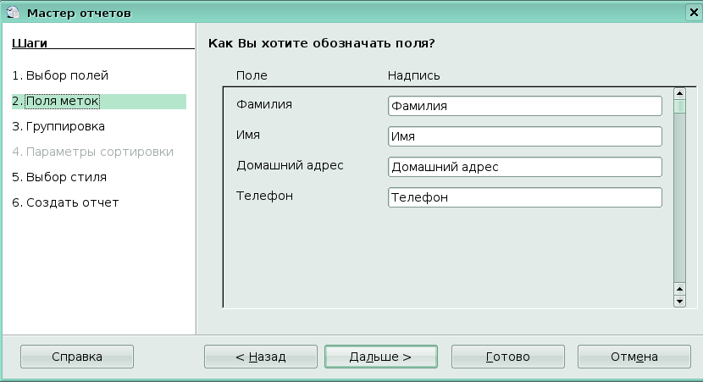
Task: Click the label input for Фамилия field
Action: pos(524,106)
